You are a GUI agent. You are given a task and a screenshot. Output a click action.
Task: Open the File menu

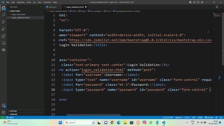pyautogui.click(x=8, y=2)
